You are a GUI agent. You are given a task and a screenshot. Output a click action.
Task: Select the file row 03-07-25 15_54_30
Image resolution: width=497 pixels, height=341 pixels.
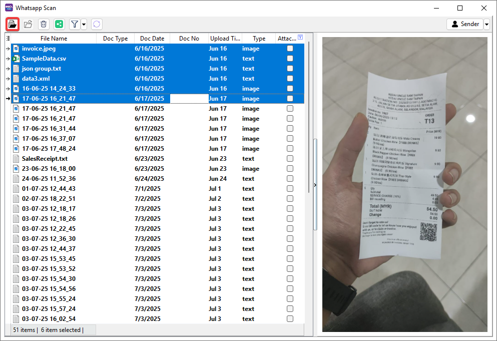(158, 279)
